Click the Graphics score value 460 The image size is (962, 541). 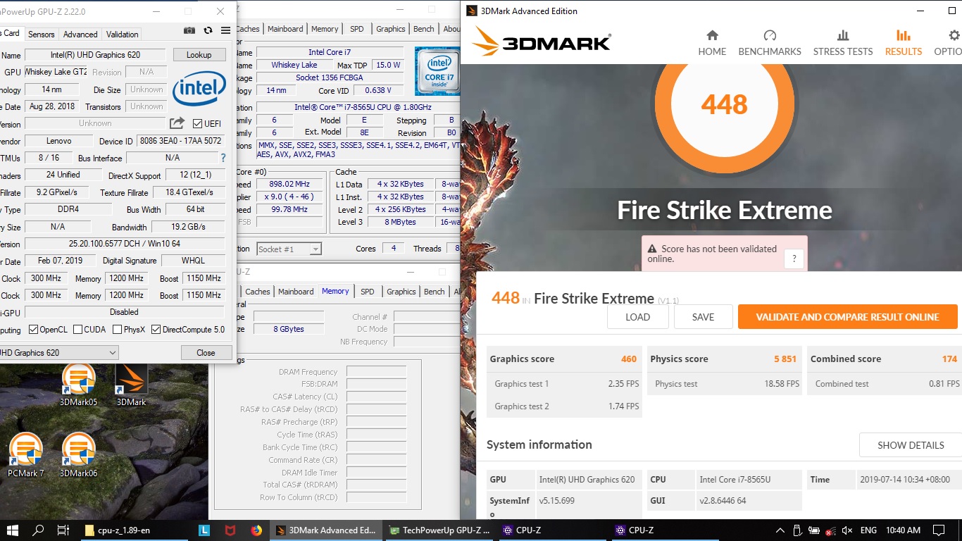coord(629,359)
